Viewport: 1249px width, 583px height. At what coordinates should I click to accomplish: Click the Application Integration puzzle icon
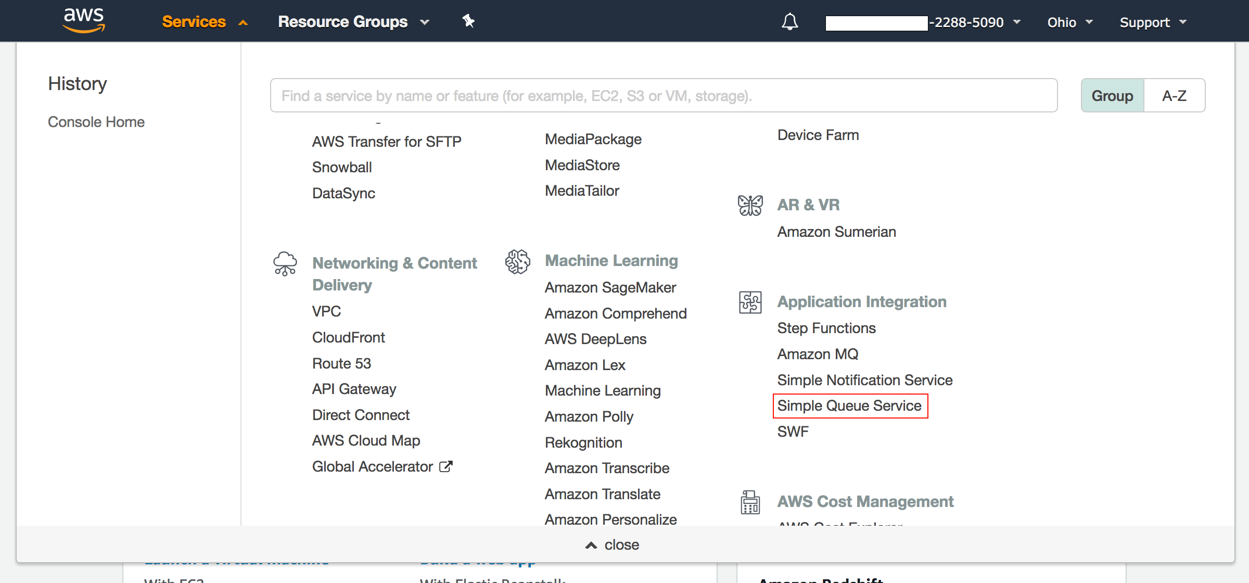tap(750, 302)
